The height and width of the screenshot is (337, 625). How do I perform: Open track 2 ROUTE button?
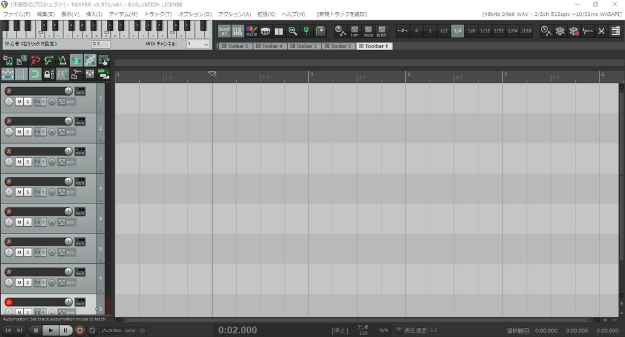tap(80, 121)
